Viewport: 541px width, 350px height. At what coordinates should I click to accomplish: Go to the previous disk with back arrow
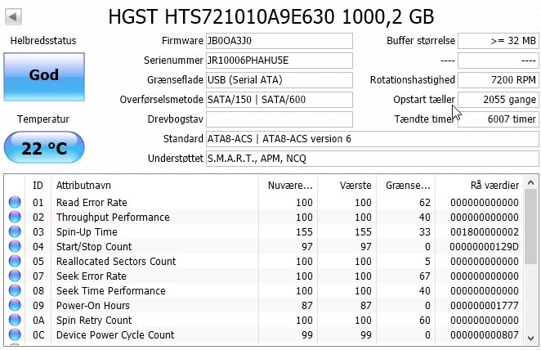[13, 16]
